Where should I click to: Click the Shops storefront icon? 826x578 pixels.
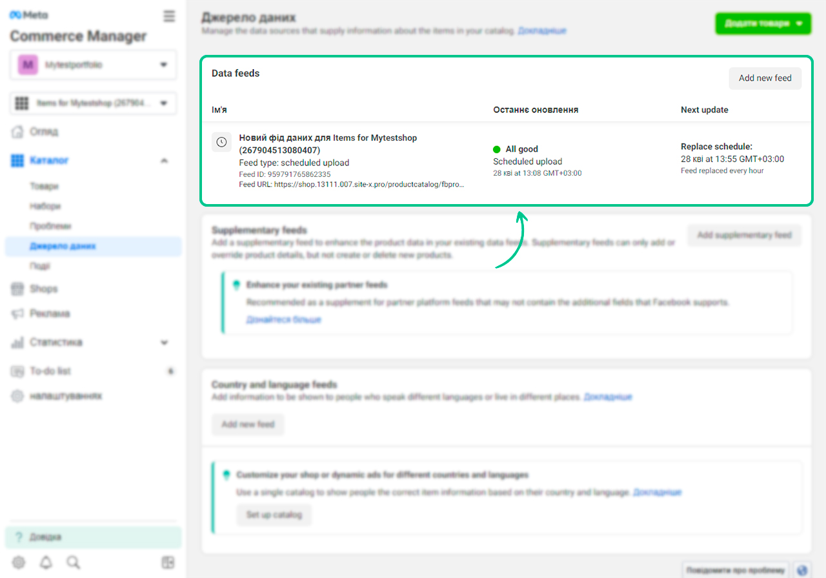(x=17, y=289)
